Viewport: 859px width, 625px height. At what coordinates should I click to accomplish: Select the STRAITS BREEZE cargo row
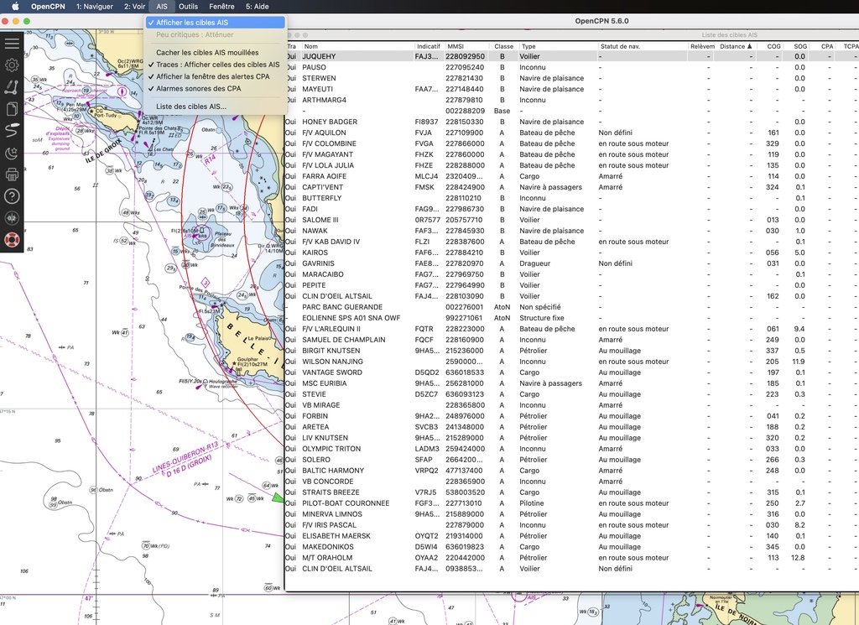pyautogui.click(x=572, y=492)
